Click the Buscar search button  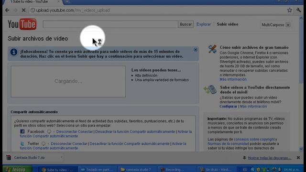click(x=186, y=24)
